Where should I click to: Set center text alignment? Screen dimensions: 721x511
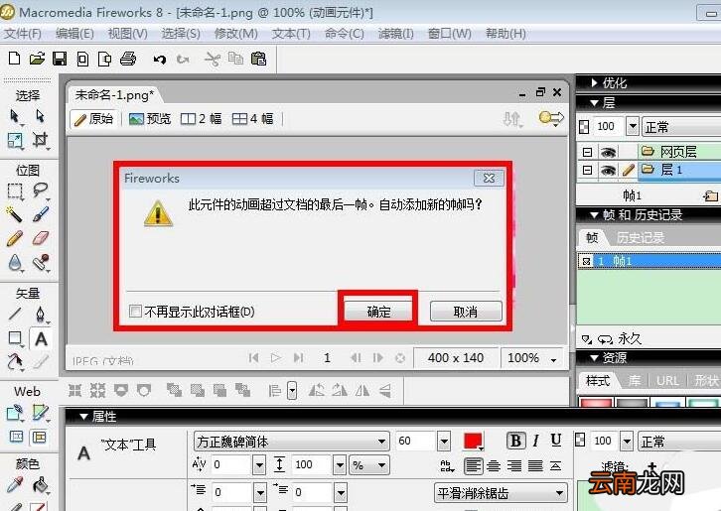[494, 466]
